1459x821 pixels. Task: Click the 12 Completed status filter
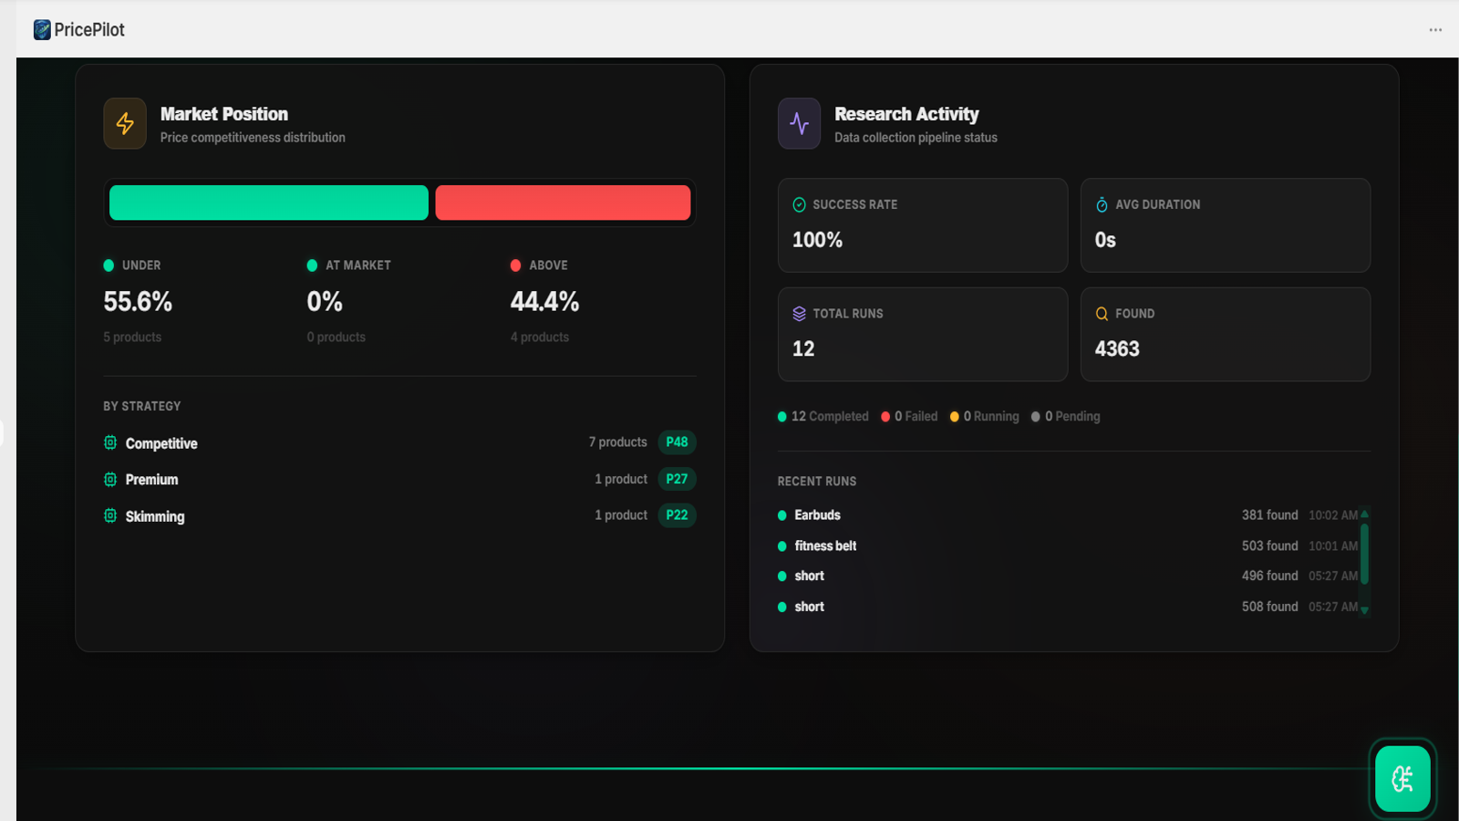[823, 416]
